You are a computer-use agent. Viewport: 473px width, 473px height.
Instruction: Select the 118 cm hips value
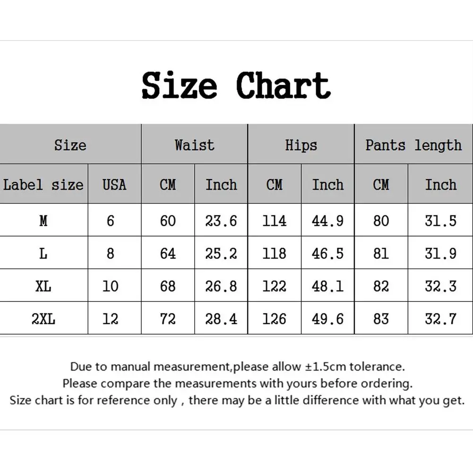[x=275, y=254]
